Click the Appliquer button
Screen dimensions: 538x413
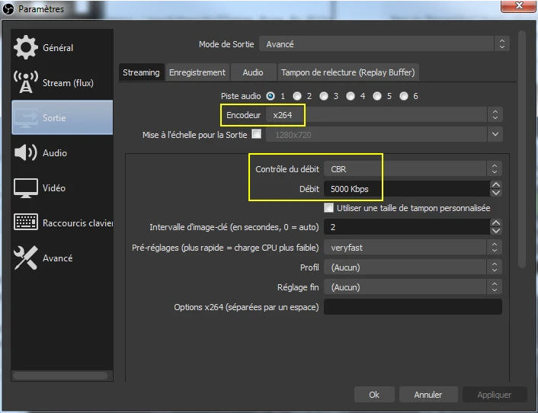coord(495,395)
